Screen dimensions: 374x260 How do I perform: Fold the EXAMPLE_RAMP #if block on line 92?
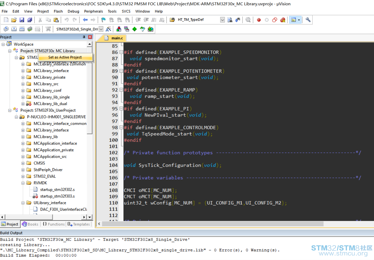click(x=121, y=90)
